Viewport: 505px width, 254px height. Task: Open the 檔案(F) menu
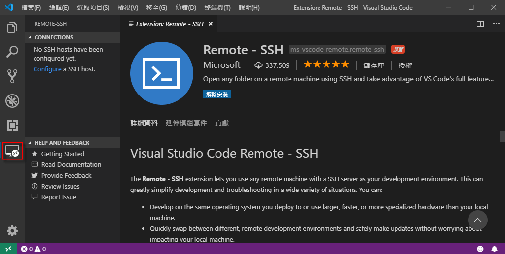tap(31, 8)
